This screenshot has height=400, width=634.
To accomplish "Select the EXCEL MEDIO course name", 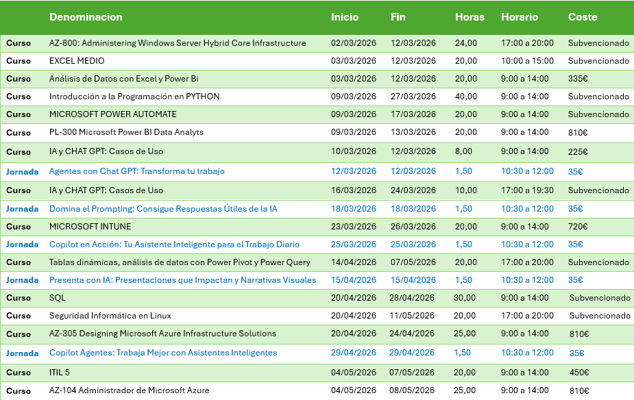I will [x=77, y=61].
